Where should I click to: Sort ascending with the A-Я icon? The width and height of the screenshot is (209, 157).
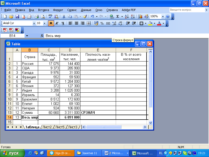click(127, 16)
